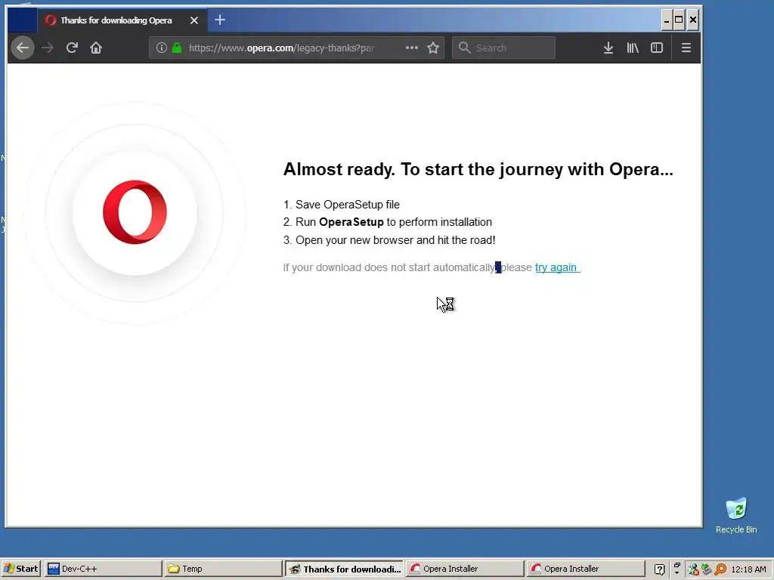Close the Firefox window
Screen dimensions: 774x580
tap(693, 20)
